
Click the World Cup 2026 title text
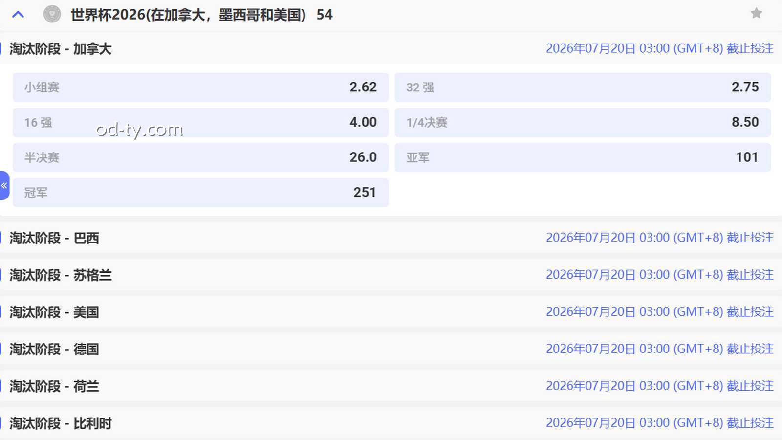pyautogui.click(x=188, y=15)
